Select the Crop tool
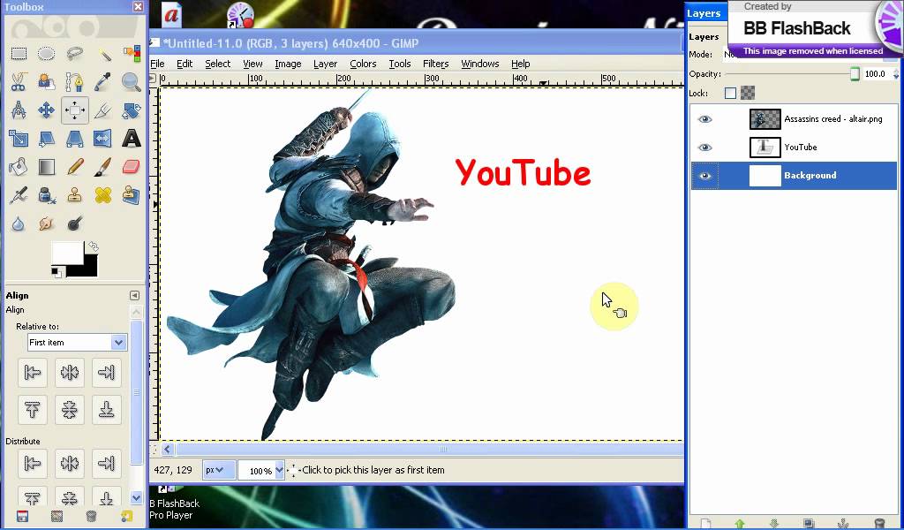Image resolution: width=904 pixels, height=530 pixels. coord(103,110)
